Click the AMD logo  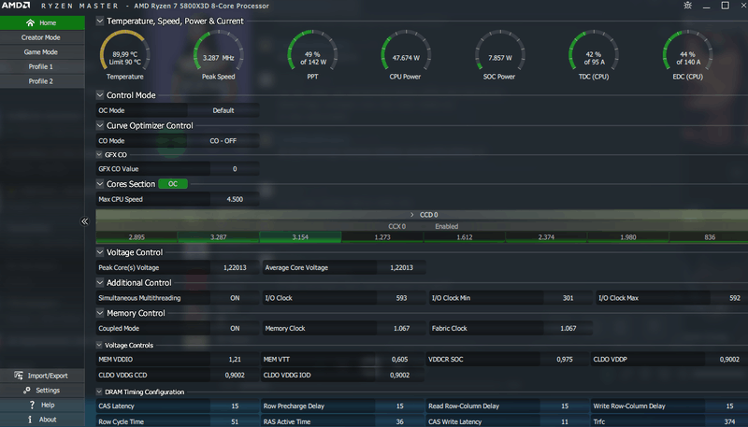(16, 6)
